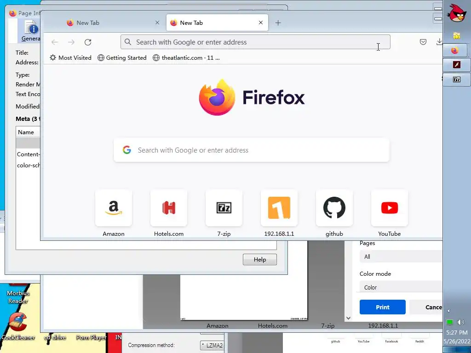Click the print dialog scroll down arrow
471x353 pixels.
[348, 318]
